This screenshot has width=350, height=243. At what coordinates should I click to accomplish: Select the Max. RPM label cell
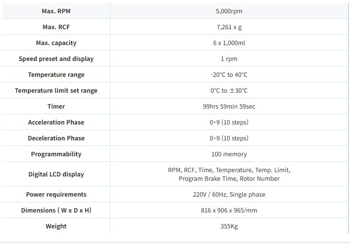tap(56, 11)
